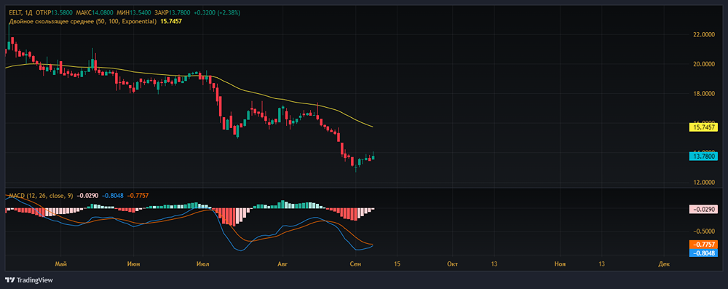Click the 18.0000 price scale label
This screenshot has width=728, height=289.
point(705,94)
